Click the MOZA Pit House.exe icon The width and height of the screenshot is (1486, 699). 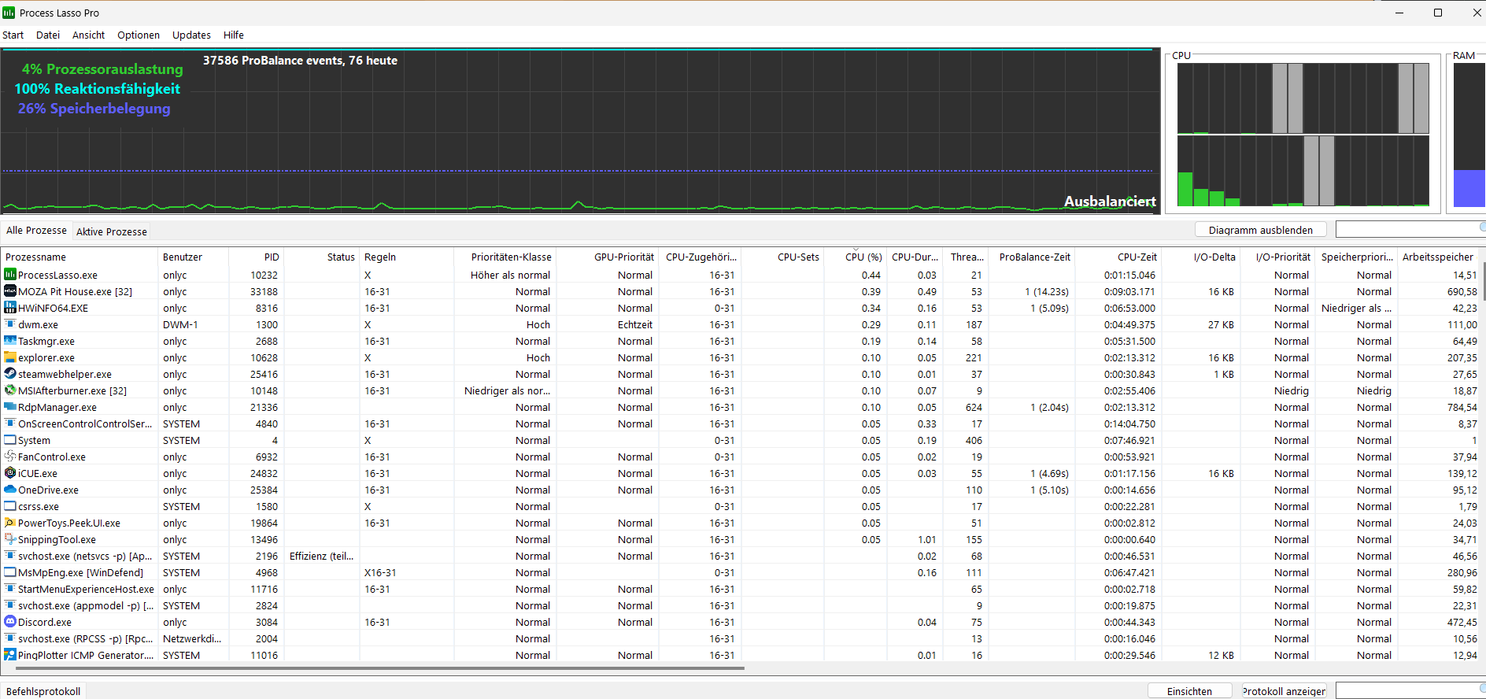10,291
